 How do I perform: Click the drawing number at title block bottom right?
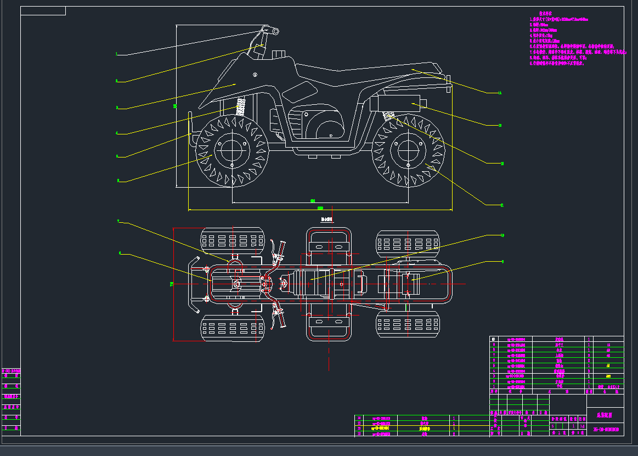(606, 430)
